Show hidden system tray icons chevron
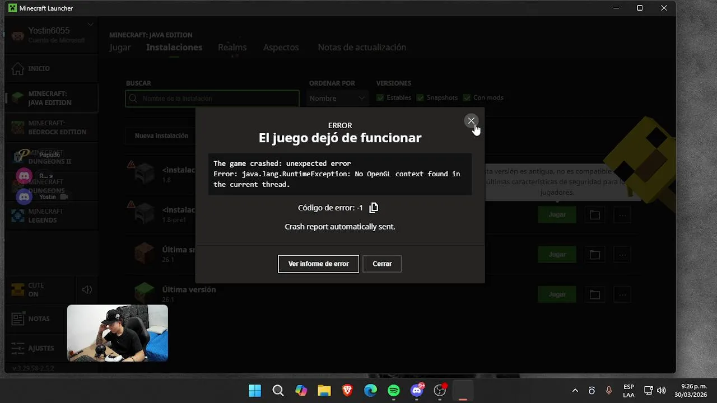Screen dimensions: 717x403 pos(575,391)
